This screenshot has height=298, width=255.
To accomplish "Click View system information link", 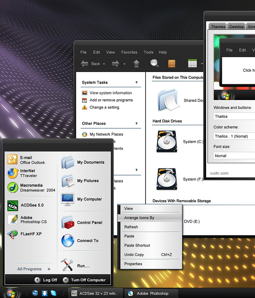I will 110,93.
